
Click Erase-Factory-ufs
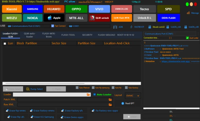[x=72, y=110]
